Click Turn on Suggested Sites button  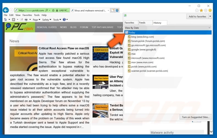point(196,117)
